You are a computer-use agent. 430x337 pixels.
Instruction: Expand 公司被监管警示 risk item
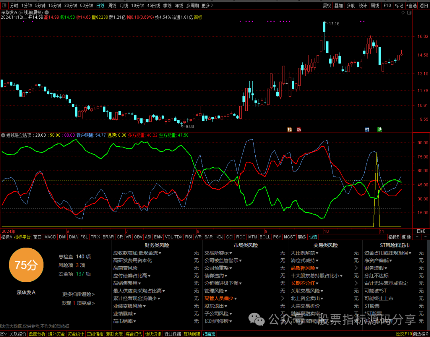pyautogui.click(x=223, y=261)
